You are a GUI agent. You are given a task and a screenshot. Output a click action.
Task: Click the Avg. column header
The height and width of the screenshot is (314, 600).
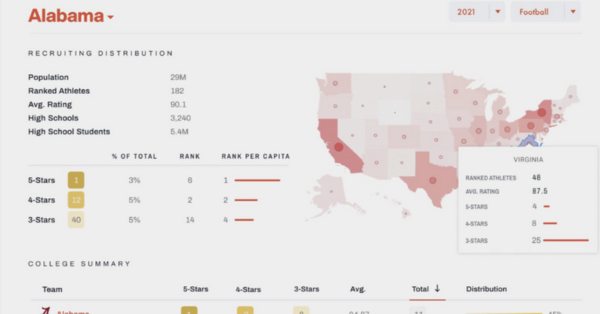pyautogui.click(x=357, y=290)
